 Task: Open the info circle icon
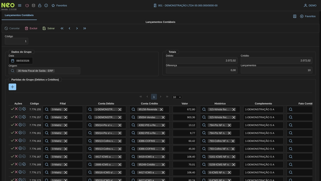point(46,6)
